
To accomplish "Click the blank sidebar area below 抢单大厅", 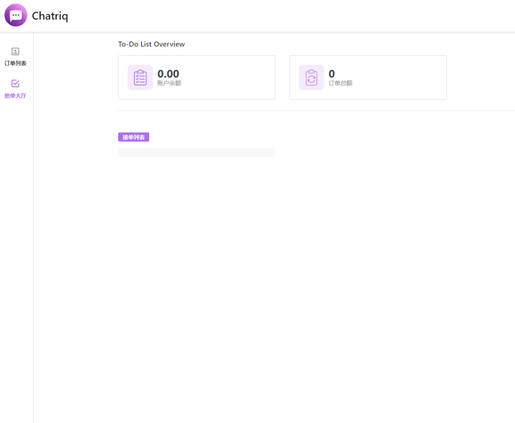I will [x=16, y=241].
